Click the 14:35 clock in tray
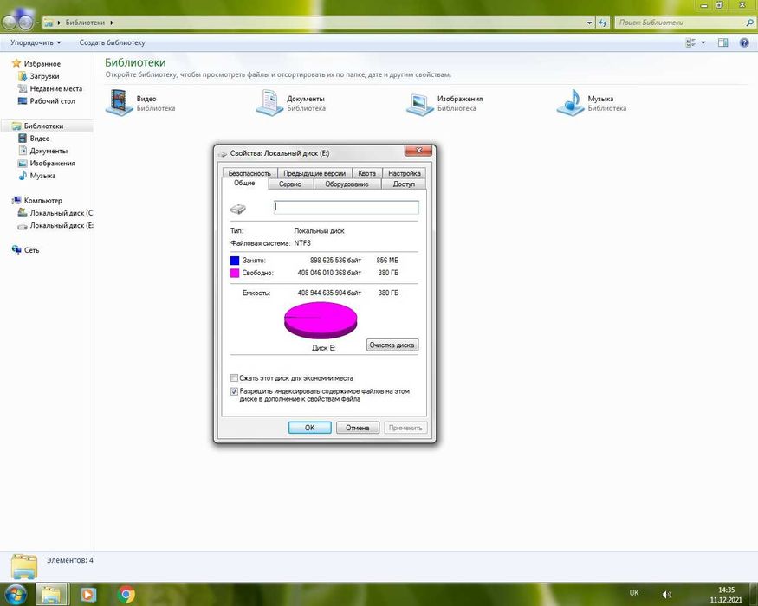This screenshot has height=606, width=758. pos(726,590)
